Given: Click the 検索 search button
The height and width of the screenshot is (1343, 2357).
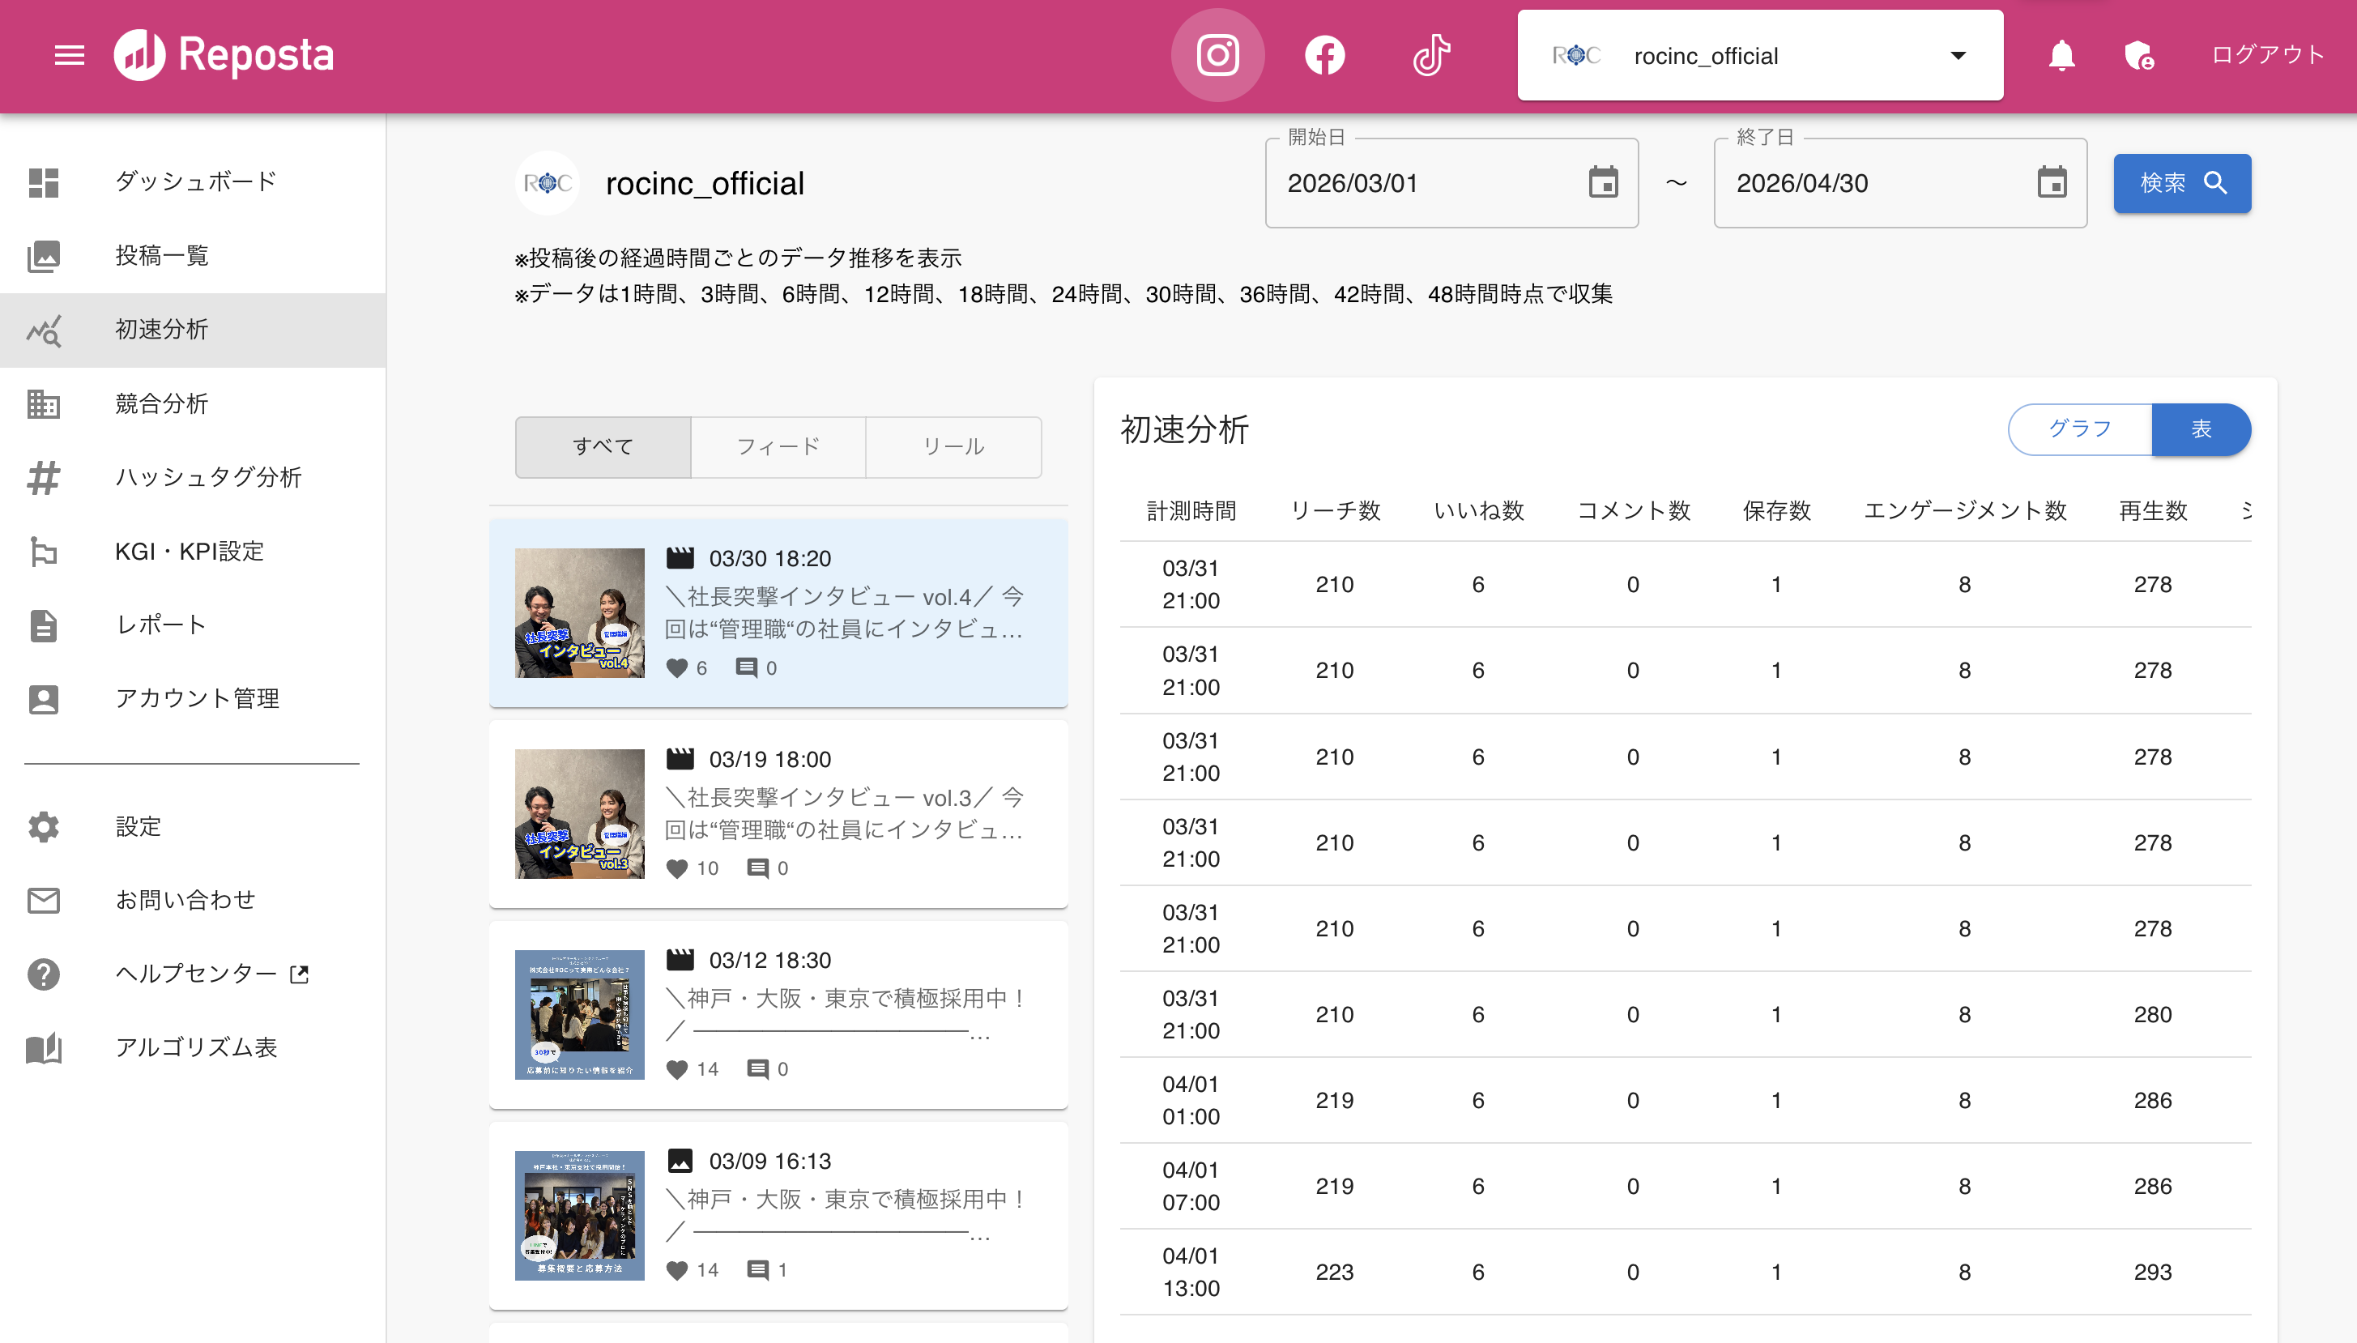Looking at the screenshot, I should tap(2182, 182).
